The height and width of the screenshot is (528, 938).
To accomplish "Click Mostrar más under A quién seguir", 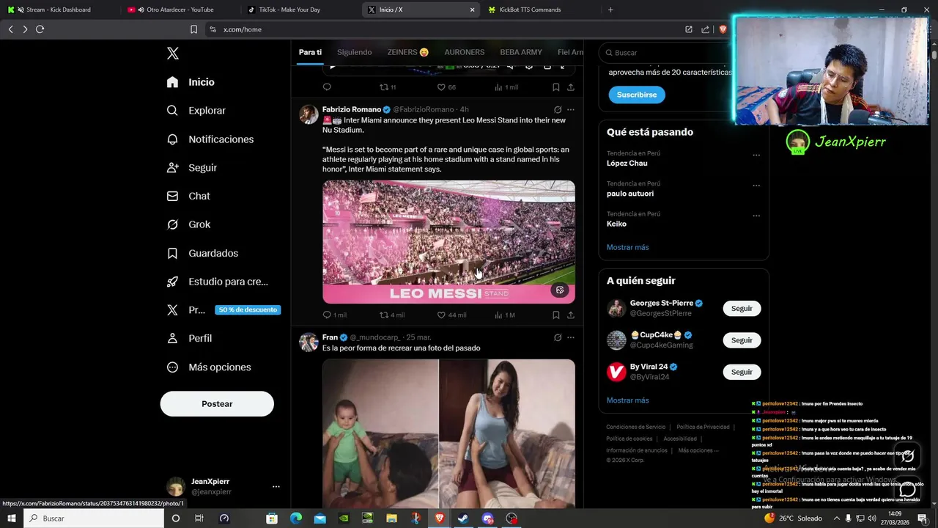I will tap(627, 400).
